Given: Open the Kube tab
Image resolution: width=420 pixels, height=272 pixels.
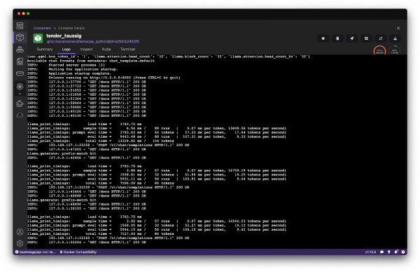Looking at the screenshot, I should pos(106,49).
